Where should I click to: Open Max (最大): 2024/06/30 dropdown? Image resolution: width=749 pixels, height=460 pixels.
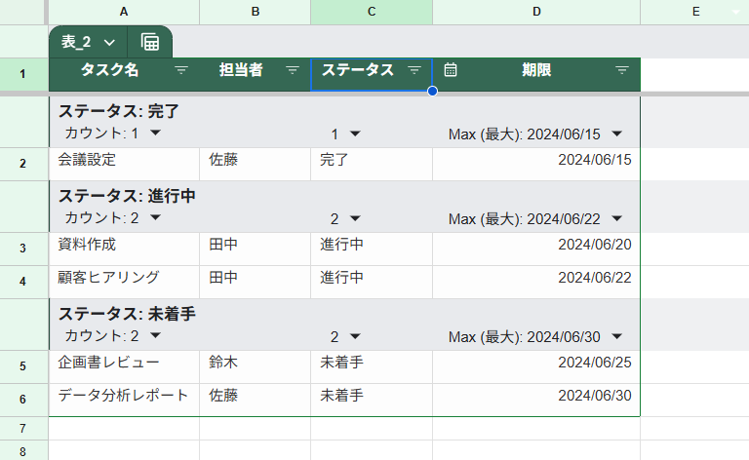(617, 336)
